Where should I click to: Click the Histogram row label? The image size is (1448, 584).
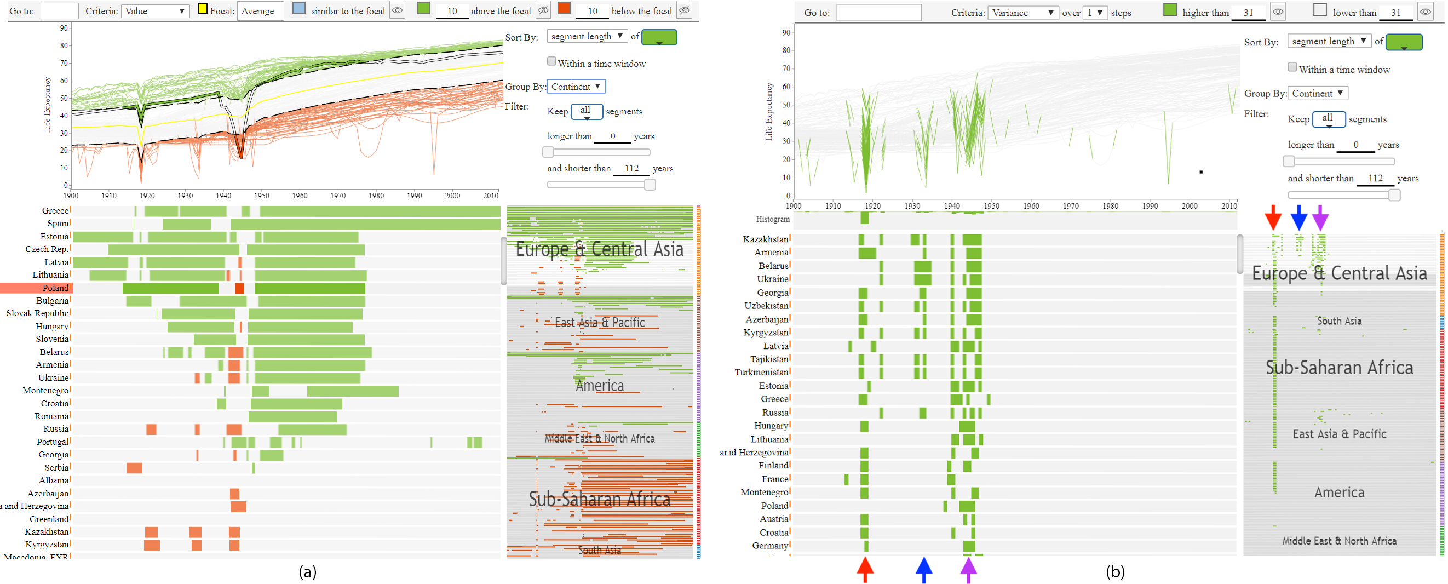pyautogui.click(x=772, y=219)
